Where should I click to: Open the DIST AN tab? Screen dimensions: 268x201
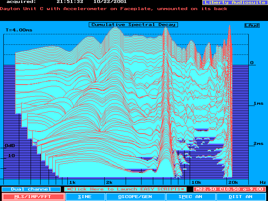241,196
